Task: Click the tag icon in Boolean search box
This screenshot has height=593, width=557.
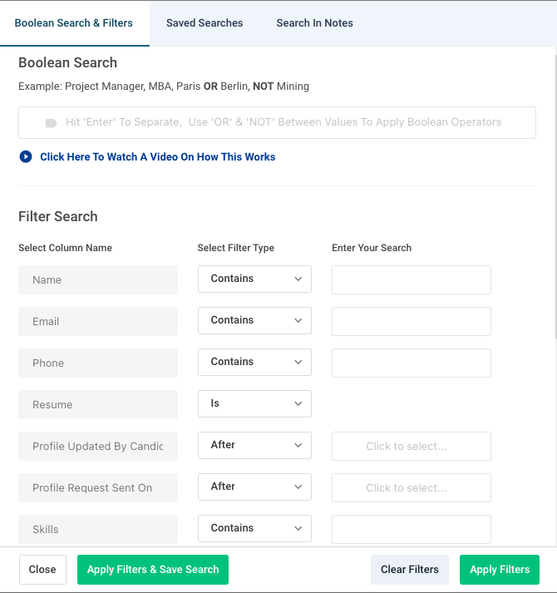Action: pyautogui.click(x=51, y=123)
